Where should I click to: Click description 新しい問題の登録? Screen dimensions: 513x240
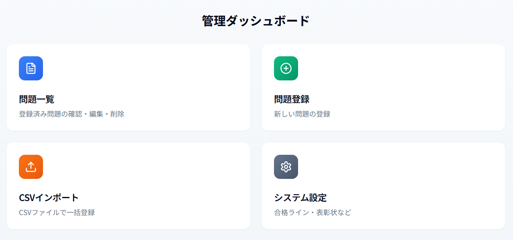pyautogui.click(x=302, y=114)
